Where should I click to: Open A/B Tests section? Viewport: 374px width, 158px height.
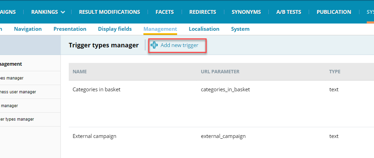[289, 12]
